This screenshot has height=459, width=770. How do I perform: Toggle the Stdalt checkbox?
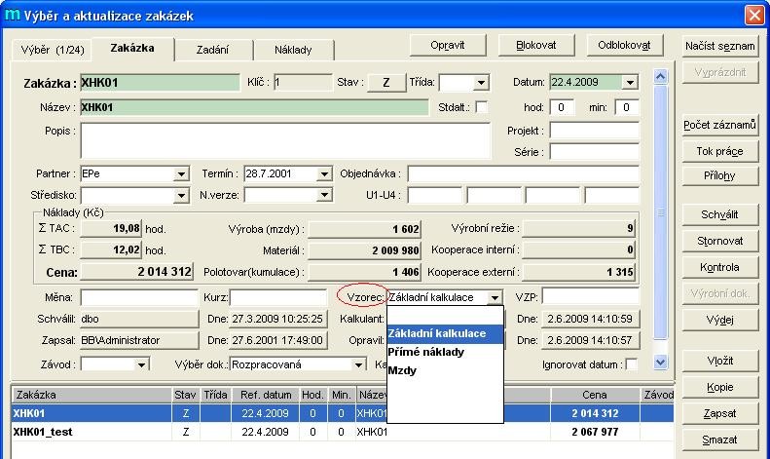click(482, 107)
